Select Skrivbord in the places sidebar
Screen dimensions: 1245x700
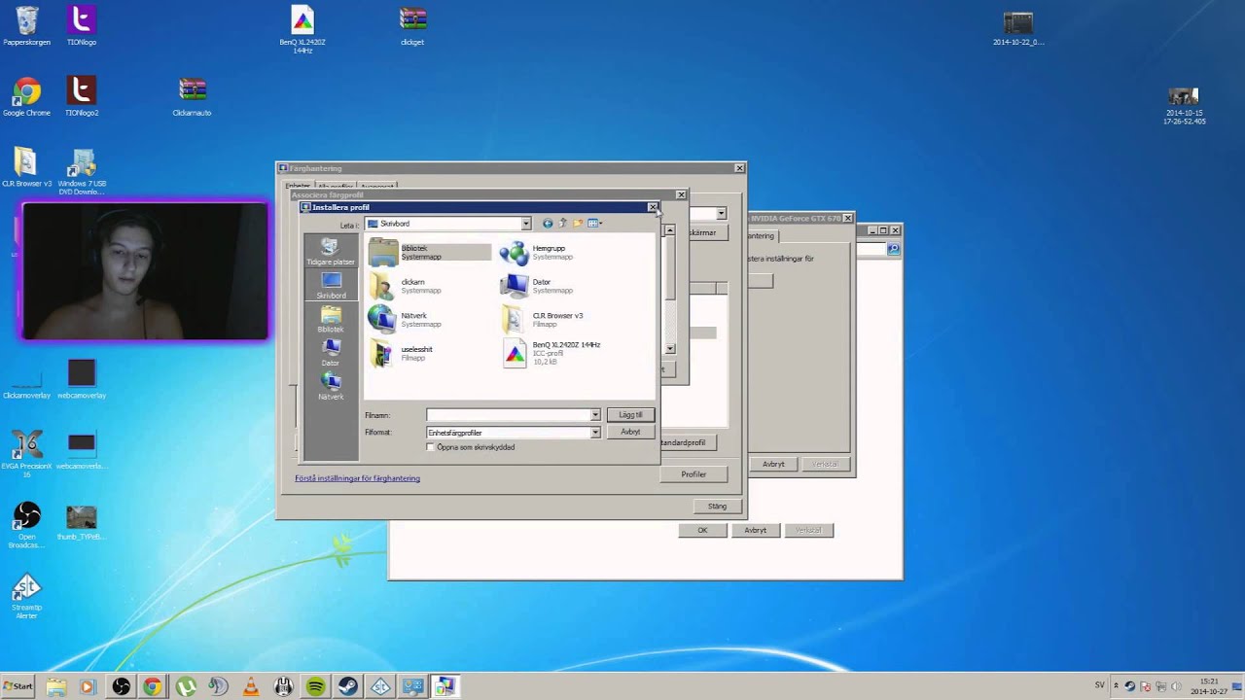tap(331, 286)
